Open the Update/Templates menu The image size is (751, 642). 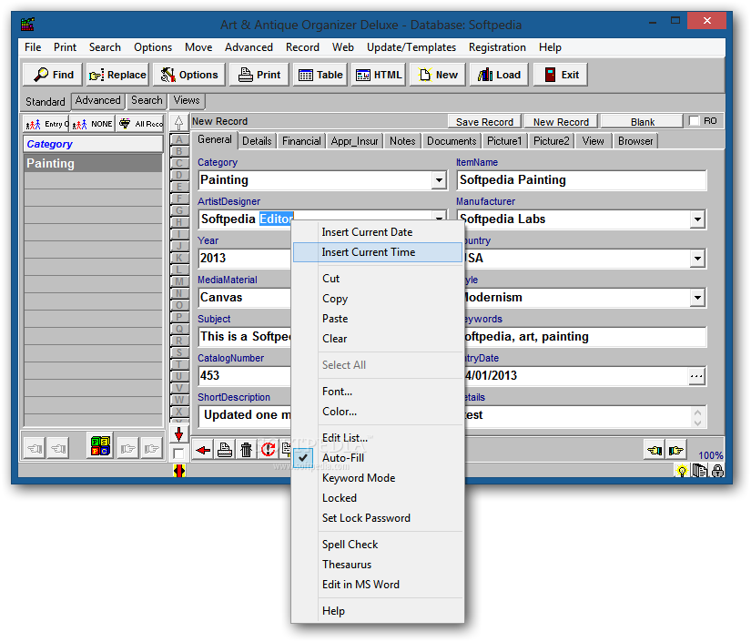[411, 47]
